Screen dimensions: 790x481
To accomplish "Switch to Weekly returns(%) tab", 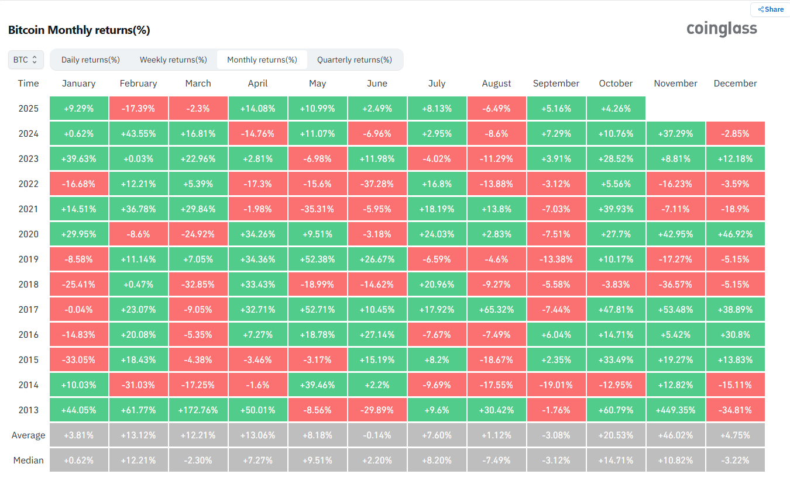I will [173, 60].
